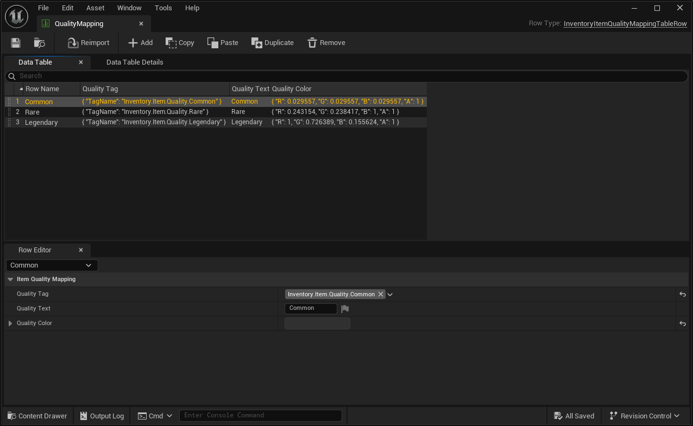Switch to the Data Table Details tab

(x=135, y=62)
